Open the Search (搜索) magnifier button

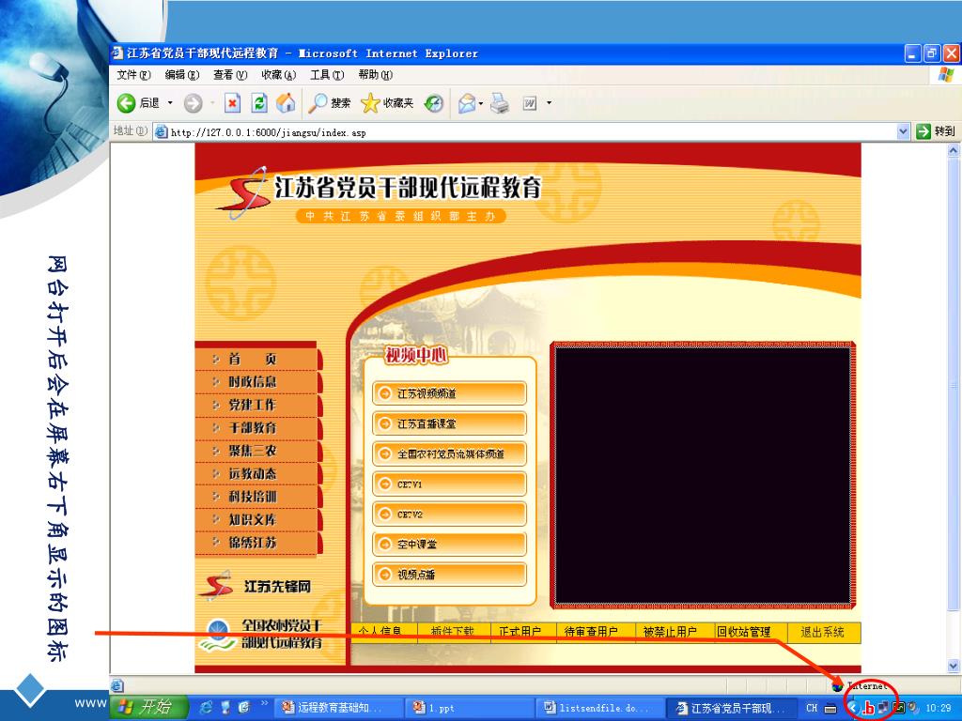330,103
